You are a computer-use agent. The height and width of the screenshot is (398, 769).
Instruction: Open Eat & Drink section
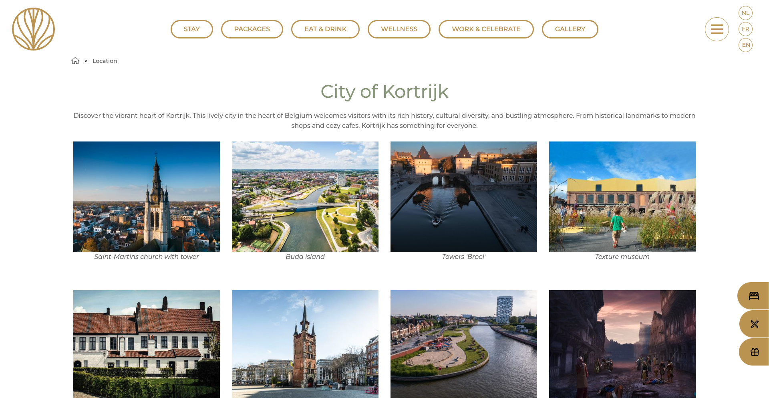tap(325, 29)
